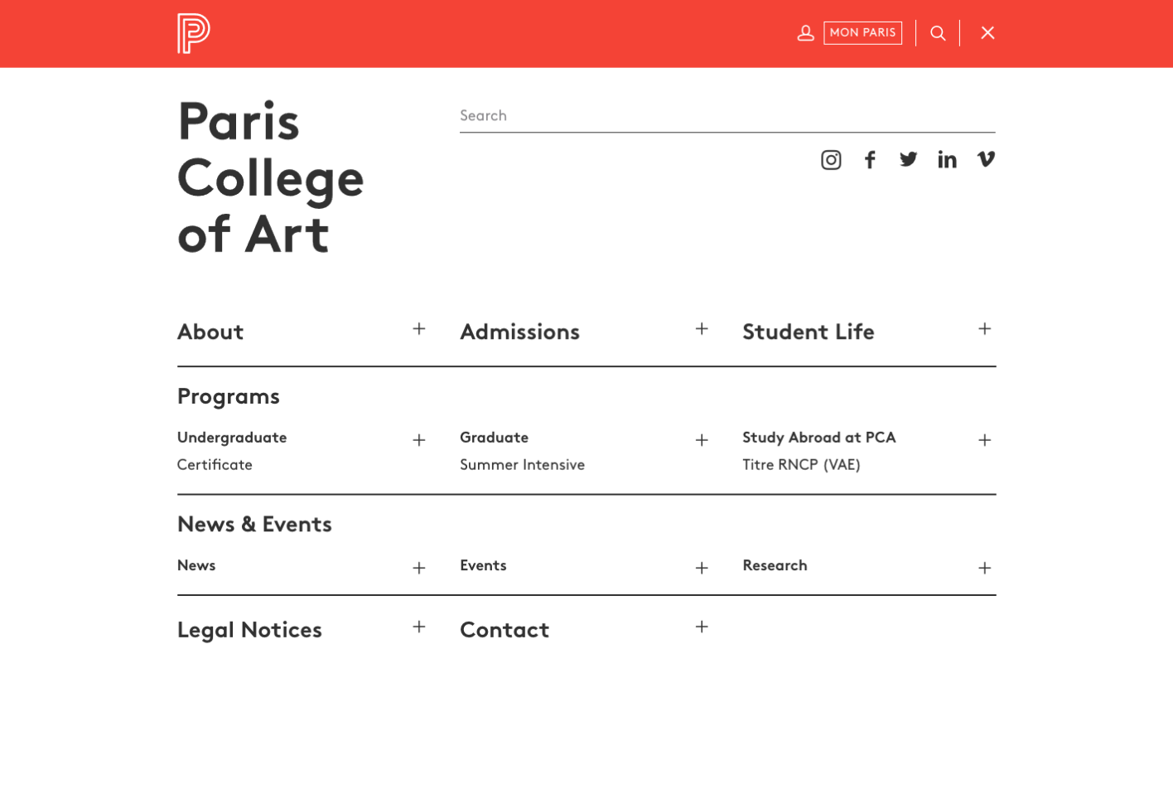Open the LinkedIn social icon
This screenshot has width=1173, height=799.
point(947,159)
